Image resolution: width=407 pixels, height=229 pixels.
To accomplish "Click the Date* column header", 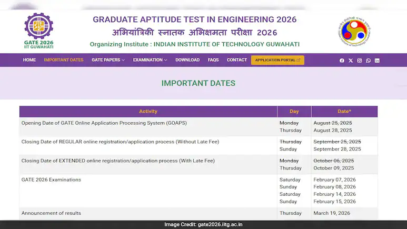I will (344, 112).
